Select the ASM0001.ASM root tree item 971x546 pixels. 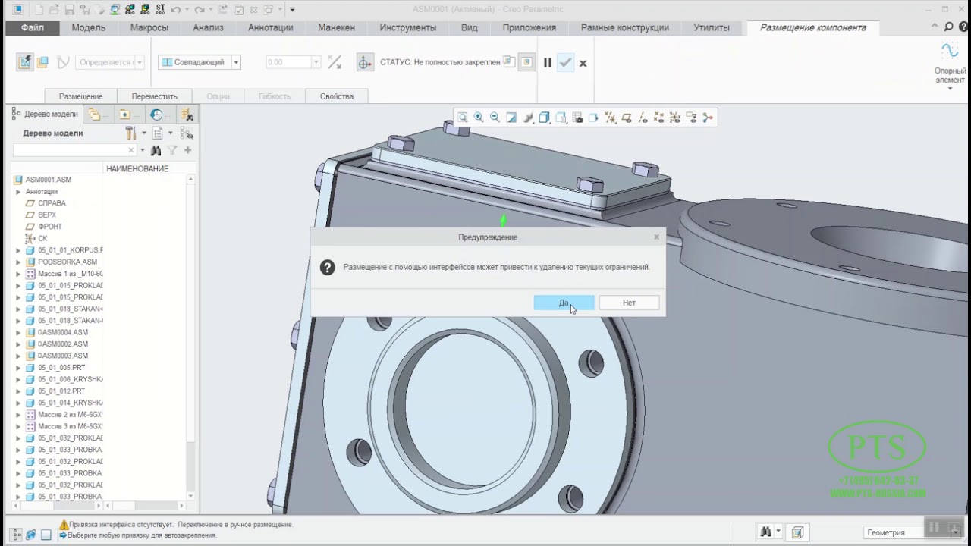pos(42,180)
